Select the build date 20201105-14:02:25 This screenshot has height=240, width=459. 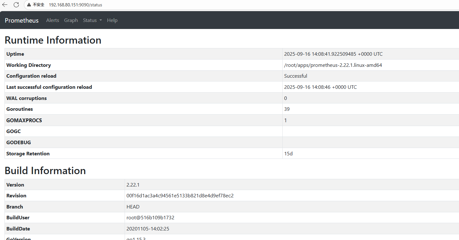pos(148,229)
